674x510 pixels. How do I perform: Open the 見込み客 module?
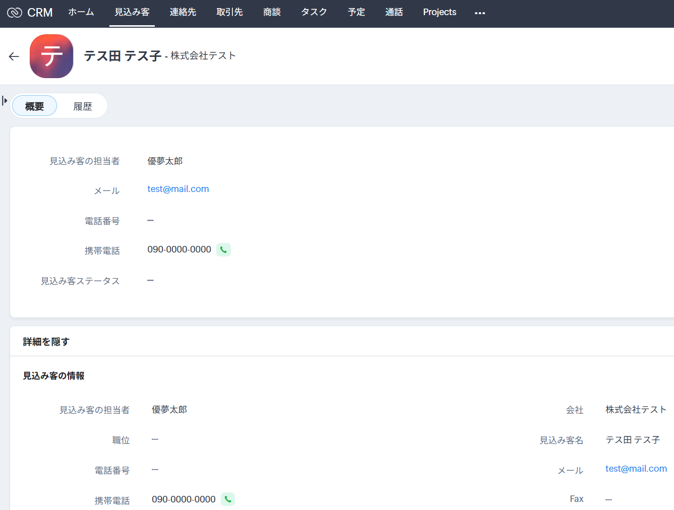[132, 12]
